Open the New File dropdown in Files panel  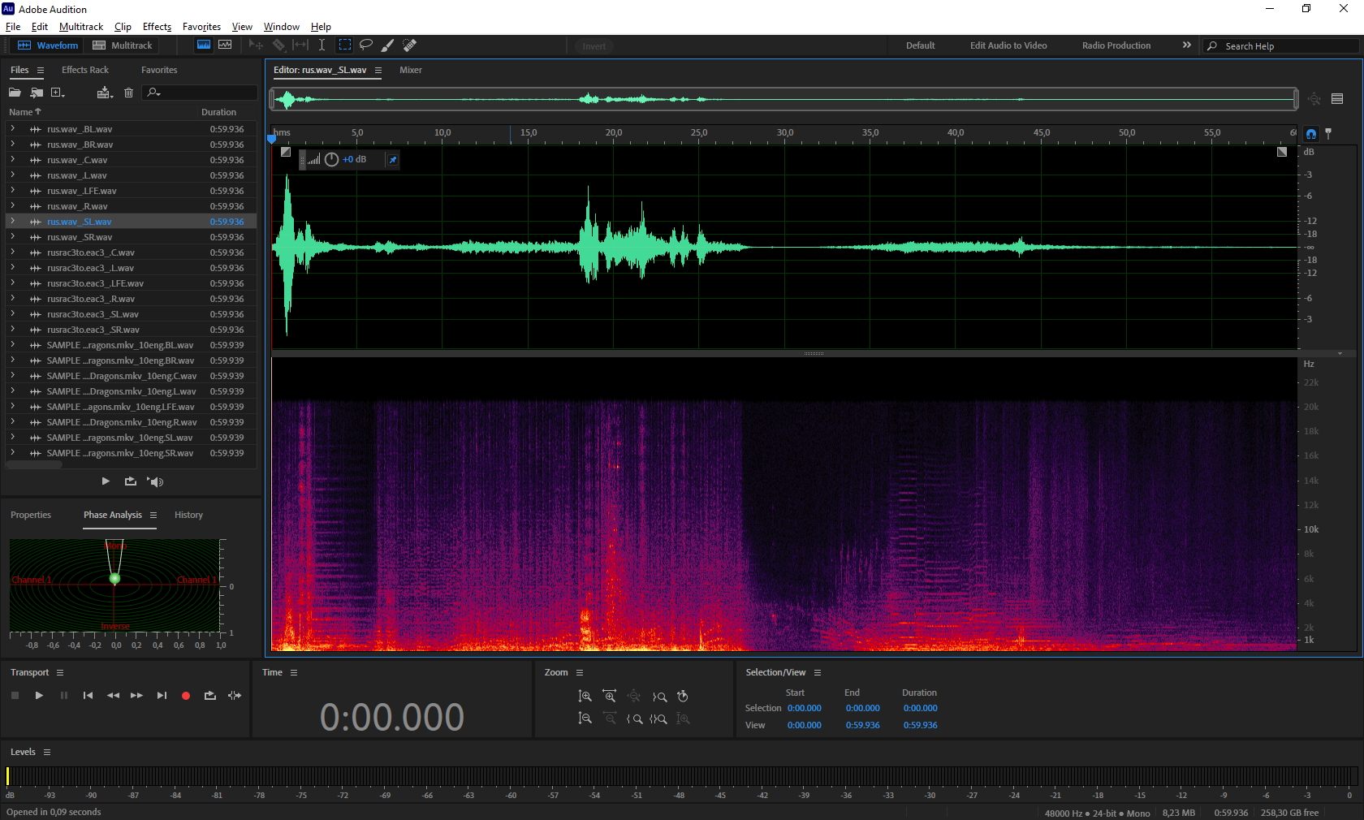[x=58, y=93]
